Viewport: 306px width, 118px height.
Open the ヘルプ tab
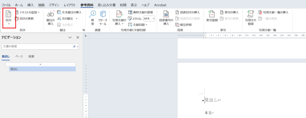point(146,5)
